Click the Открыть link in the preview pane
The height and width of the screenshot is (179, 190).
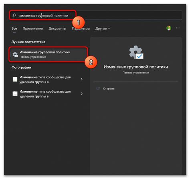pyautogui.click(x=109, y=88)
